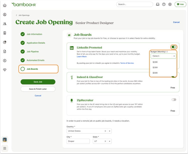Screen dimensions: 188x154
Task: Click the Job Boards empty circle indicator
Action: click(23, 69)
